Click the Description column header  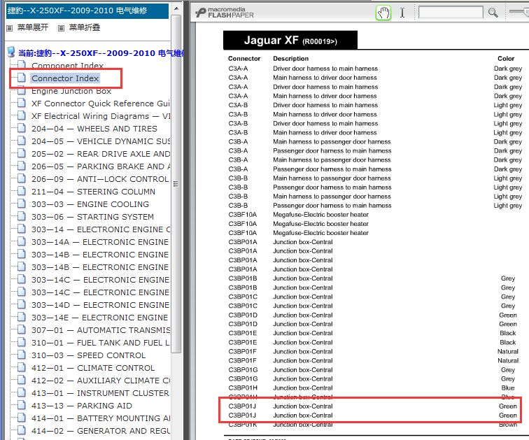[290, 59]
